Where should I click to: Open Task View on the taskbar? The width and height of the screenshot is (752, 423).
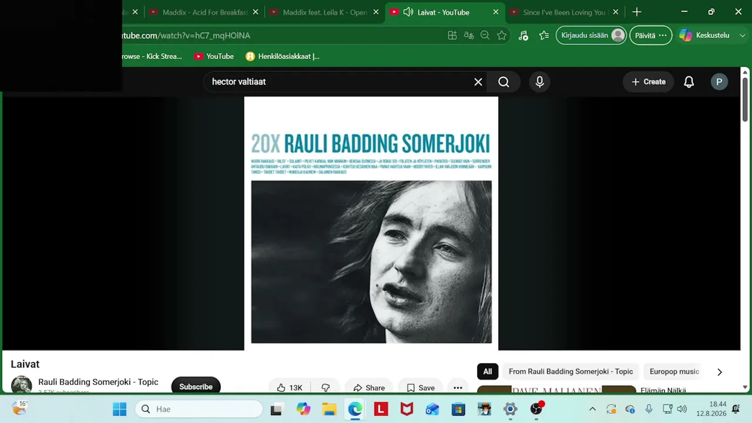click(277, 409)
